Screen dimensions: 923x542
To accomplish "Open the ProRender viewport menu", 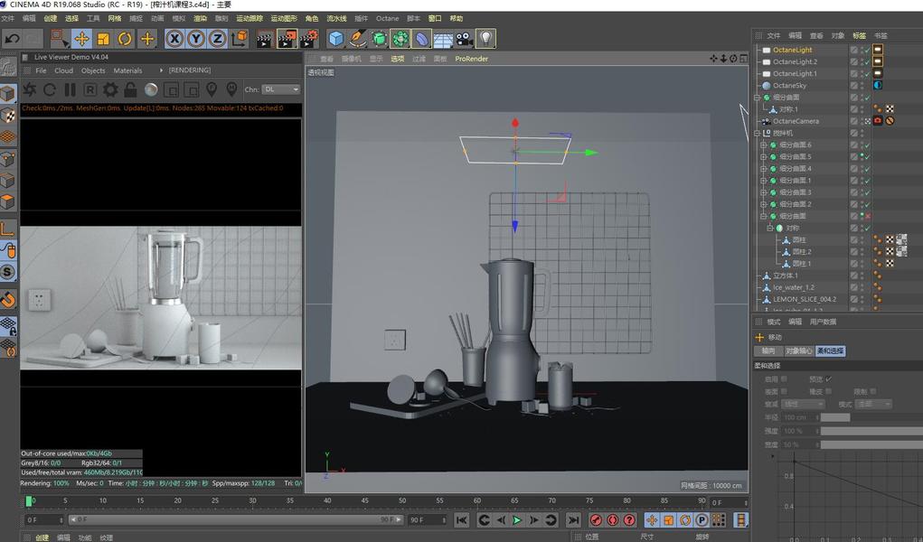I will click(x=472, y=59).
